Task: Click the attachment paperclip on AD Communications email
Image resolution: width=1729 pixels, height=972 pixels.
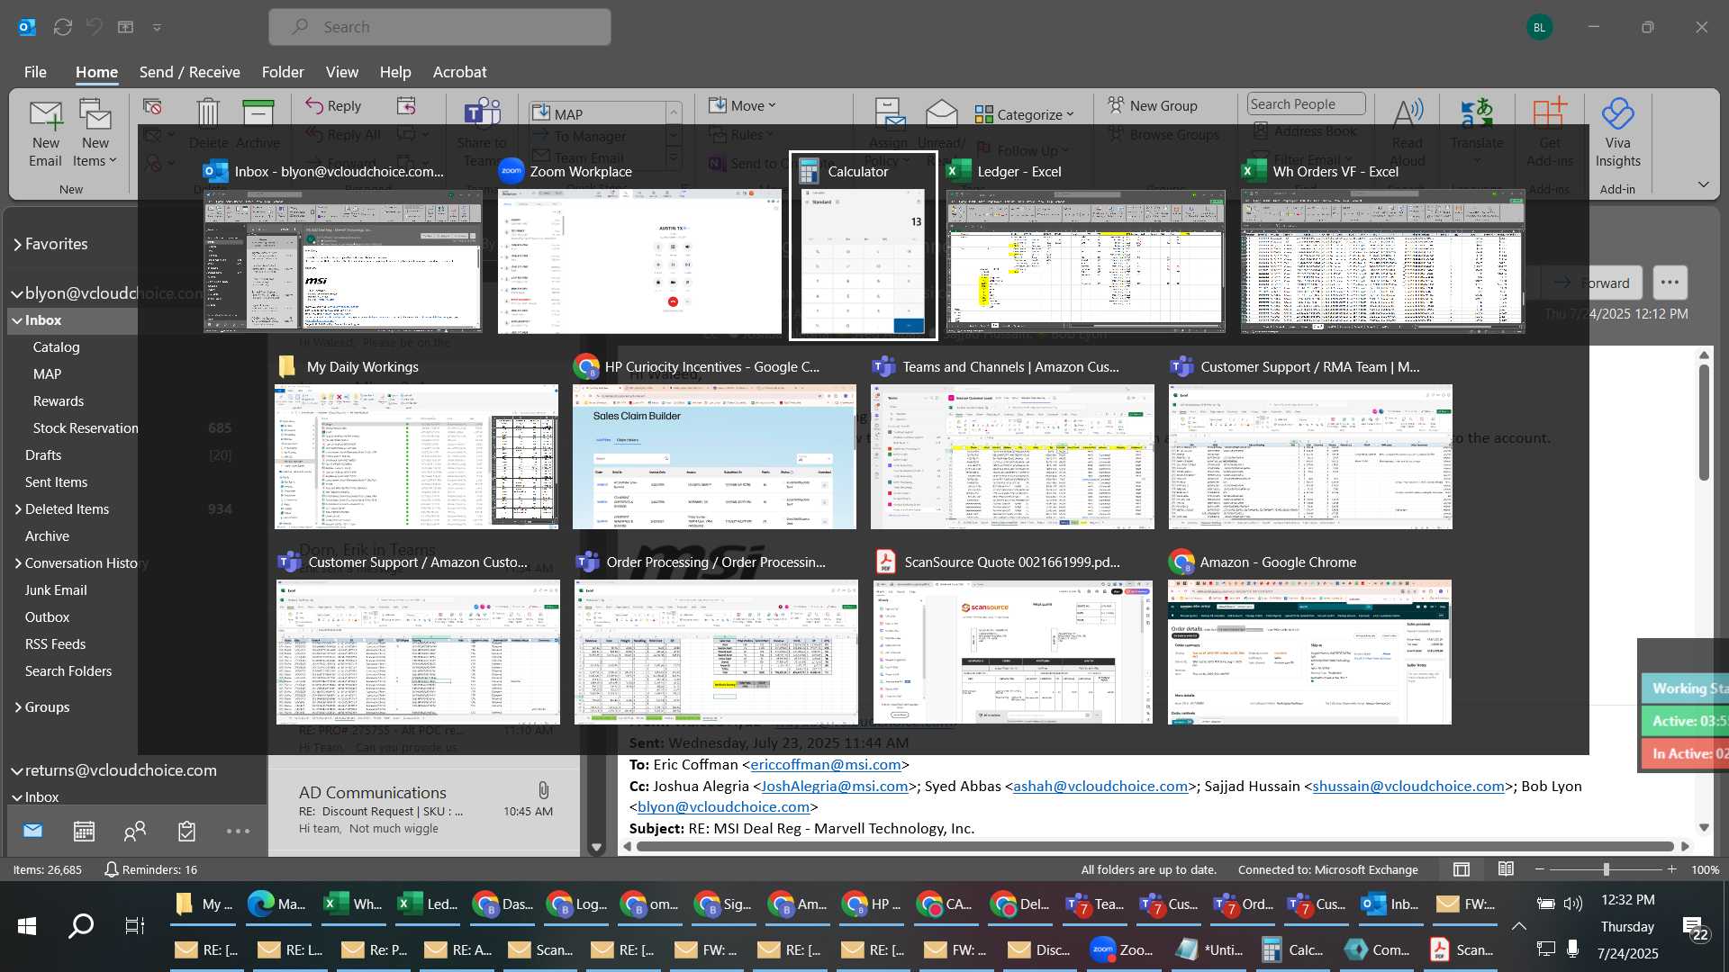Action: click(x=543, y=790)
